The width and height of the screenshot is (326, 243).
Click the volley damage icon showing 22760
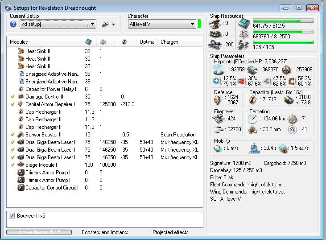click(x=219, y=129)
